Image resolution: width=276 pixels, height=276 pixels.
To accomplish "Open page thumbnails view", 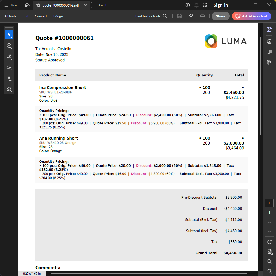I will (269, 63).
